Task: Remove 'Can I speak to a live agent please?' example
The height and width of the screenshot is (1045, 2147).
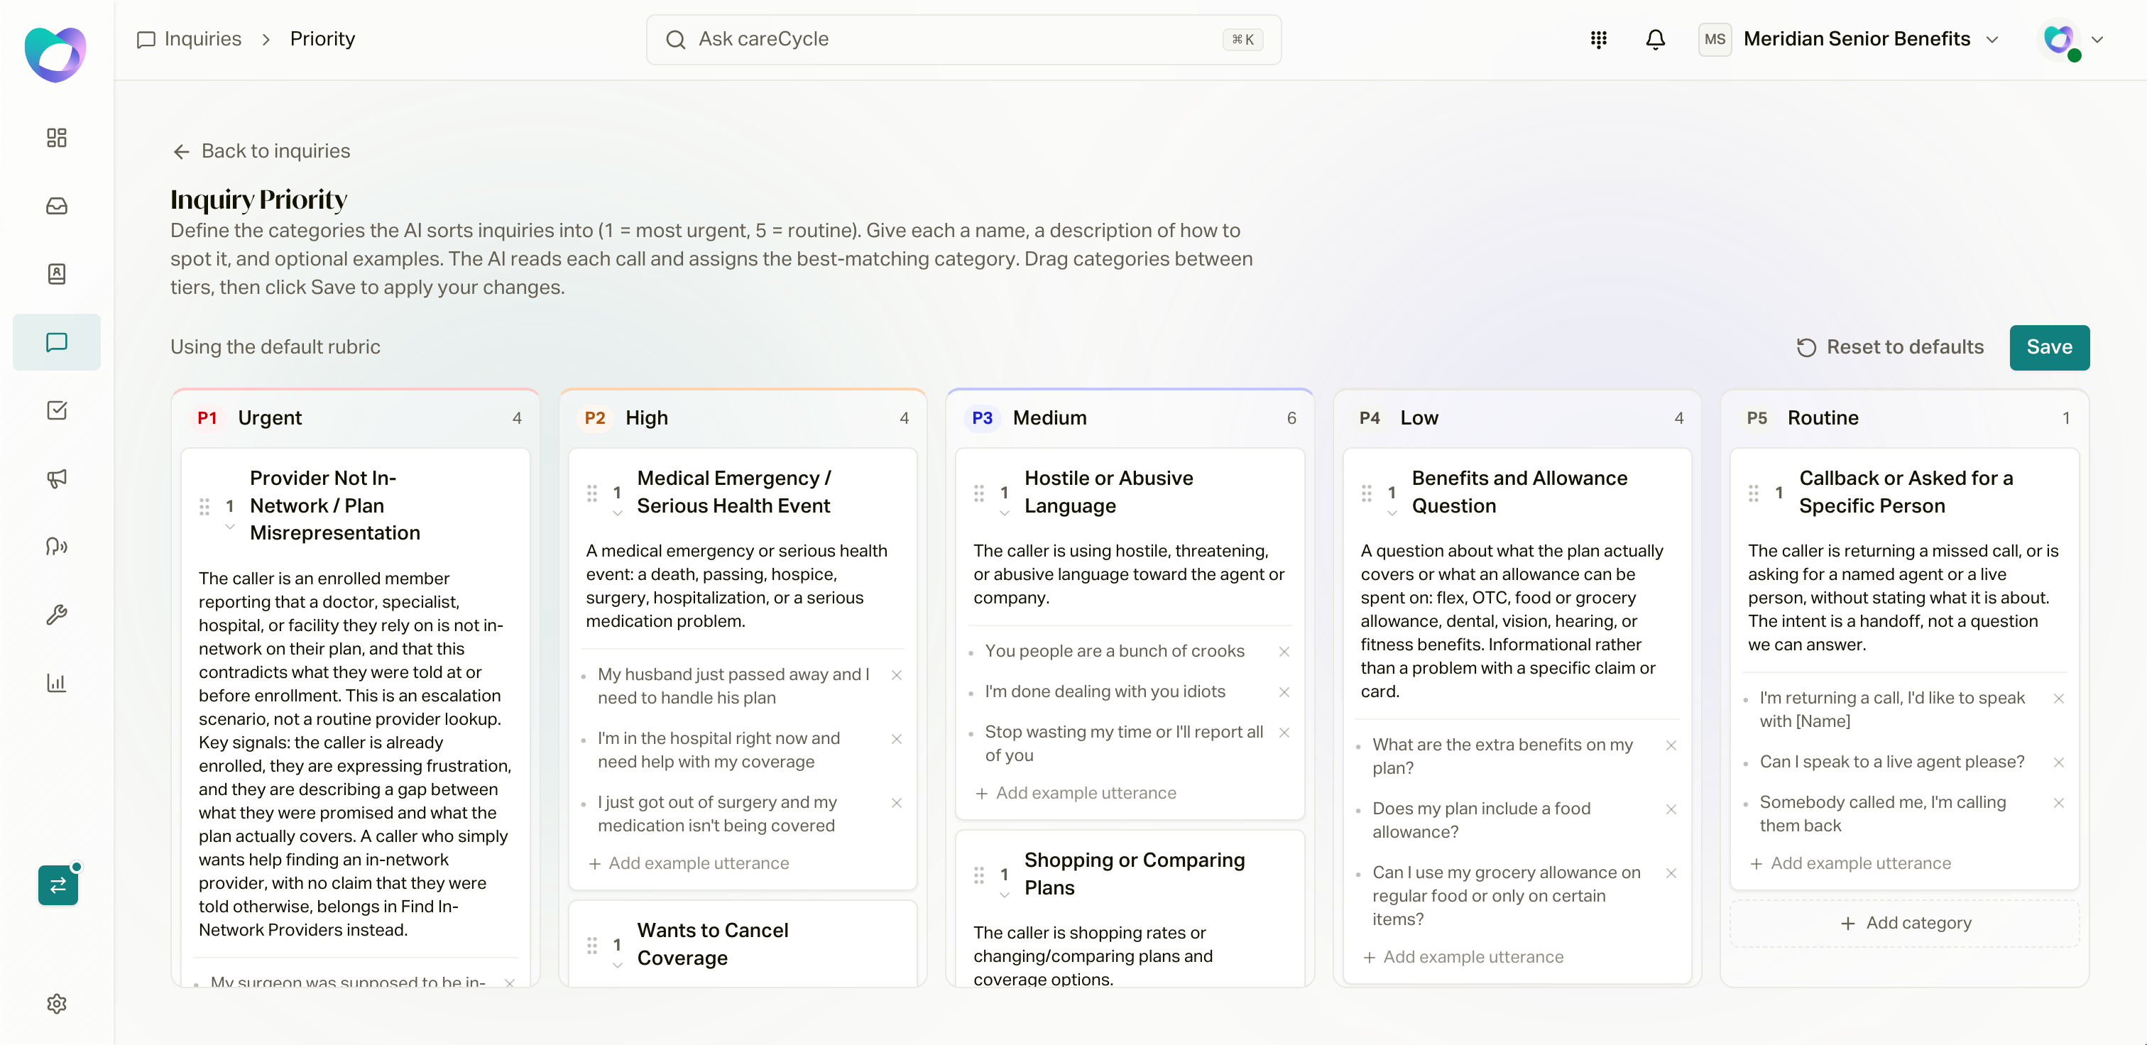Action: pos(2058,762)
